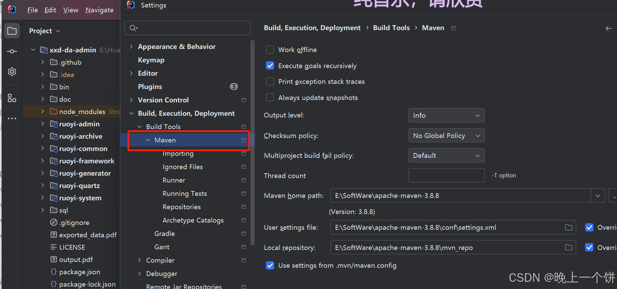Select the Debugger settings page

coord(162,274)
